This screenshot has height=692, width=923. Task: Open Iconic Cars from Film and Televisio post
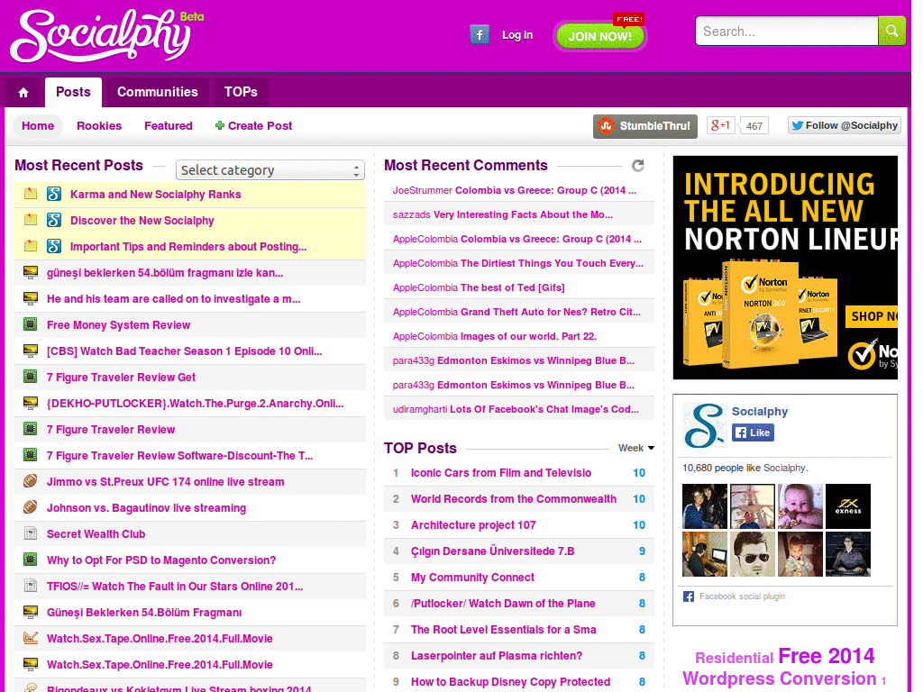click(501, 472)
